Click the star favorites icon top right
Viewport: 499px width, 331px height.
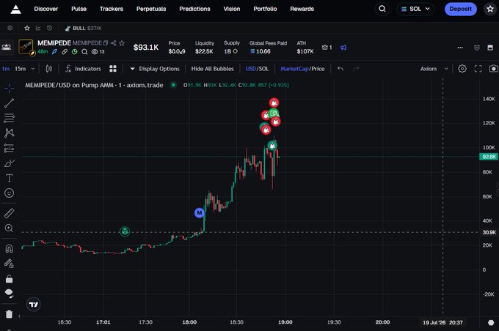click(x=490, y=9)
